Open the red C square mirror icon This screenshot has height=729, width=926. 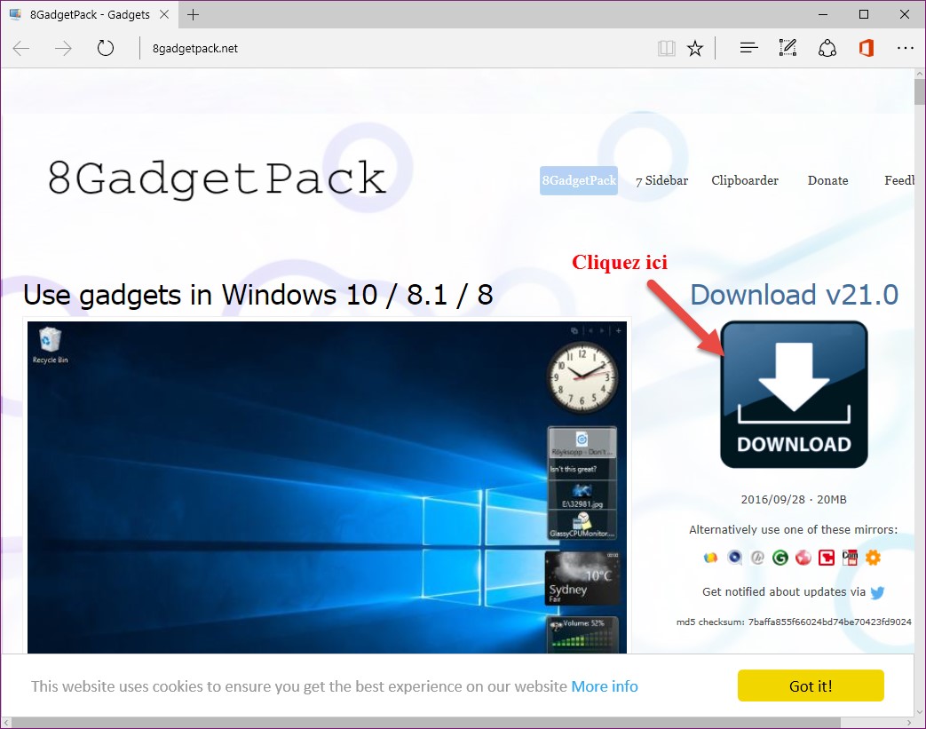pos(827,557)
